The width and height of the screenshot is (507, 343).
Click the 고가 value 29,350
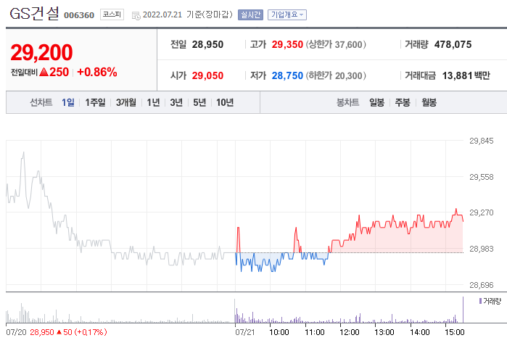pos(287,45)
